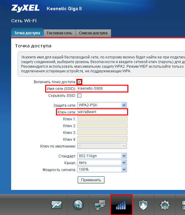Image resolution: width=185 pixels, height=215 pixels.
Task: Open the system settings gear icon
Action: coord(165,205)
